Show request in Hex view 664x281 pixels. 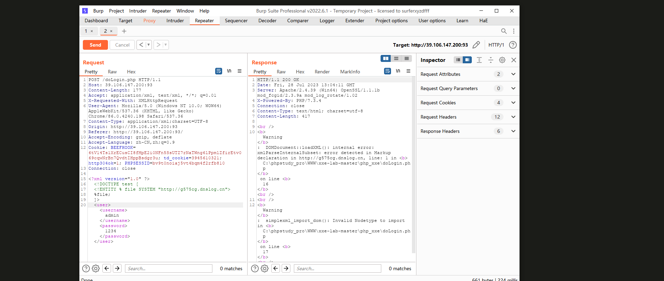click(x=131, y=72)
